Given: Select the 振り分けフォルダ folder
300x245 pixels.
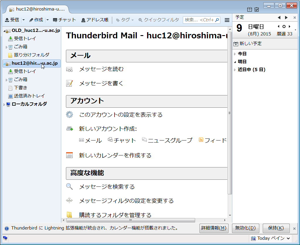Looking at the screenshot, I should pyautogui.click(x=32, y=55).
